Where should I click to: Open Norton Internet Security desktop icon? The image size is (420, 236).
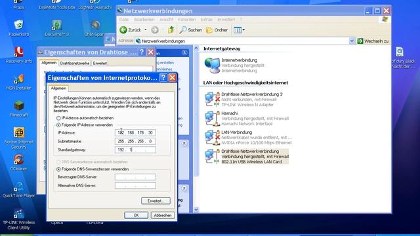(x=18, y=132)
